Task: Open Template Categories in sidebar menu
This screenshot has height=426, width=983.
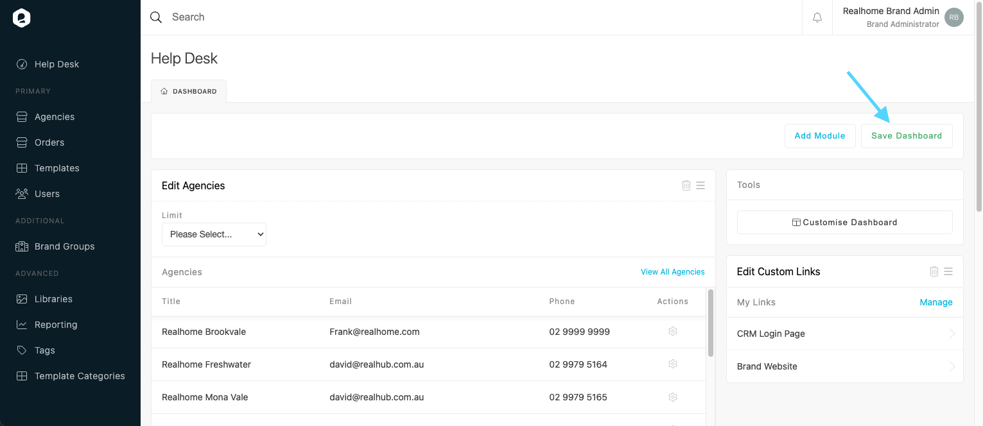Action: pyautogui.click(x=80, y=376)
